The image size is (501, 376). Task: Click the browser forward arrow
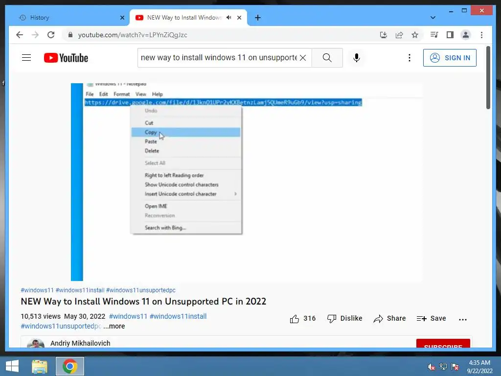35,35
